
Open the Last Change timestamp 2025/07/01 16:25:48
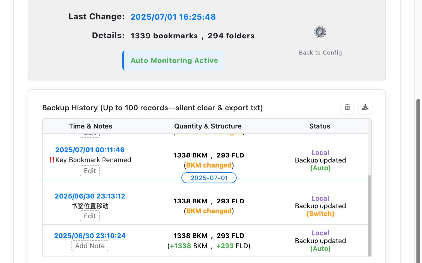(x=173, y=17)
